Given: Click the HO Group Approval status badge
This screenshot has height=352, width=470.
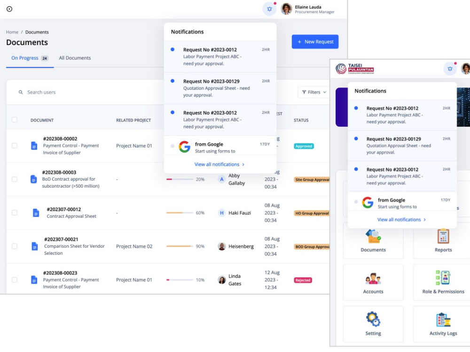Looking at the screenshot, I should pyautogui.click(x=312, y=213).
